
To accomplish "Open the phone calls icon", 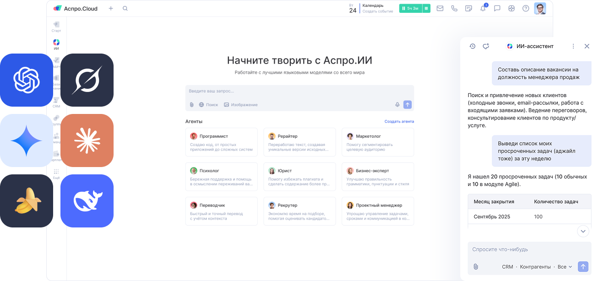I will pyautogui.click(x=454, y=8).
